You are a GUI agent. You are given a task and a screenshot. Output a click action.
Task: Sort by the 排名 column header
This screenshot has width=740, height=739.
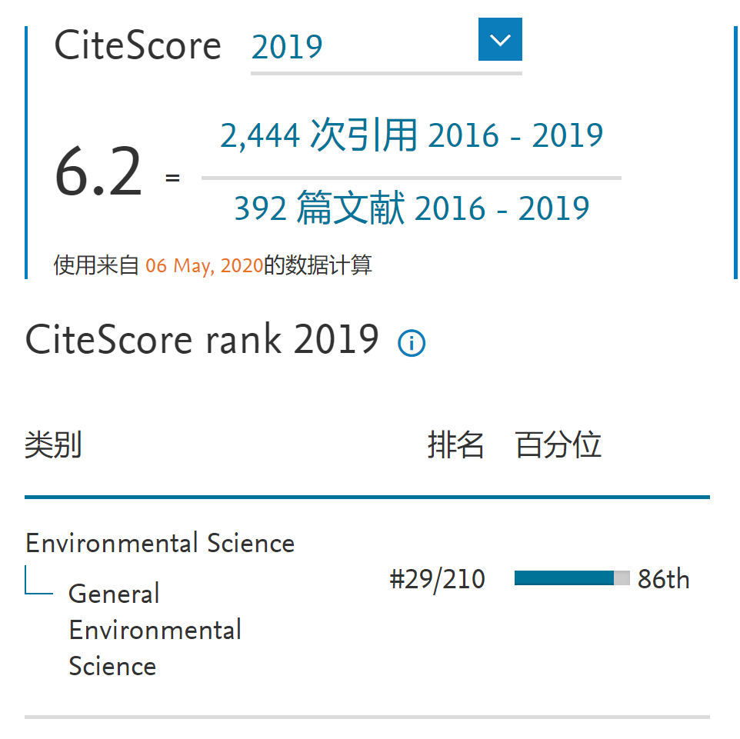[x=455, y=444]
